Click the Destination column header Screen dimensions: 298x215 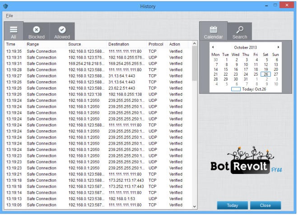coord(119,44)
